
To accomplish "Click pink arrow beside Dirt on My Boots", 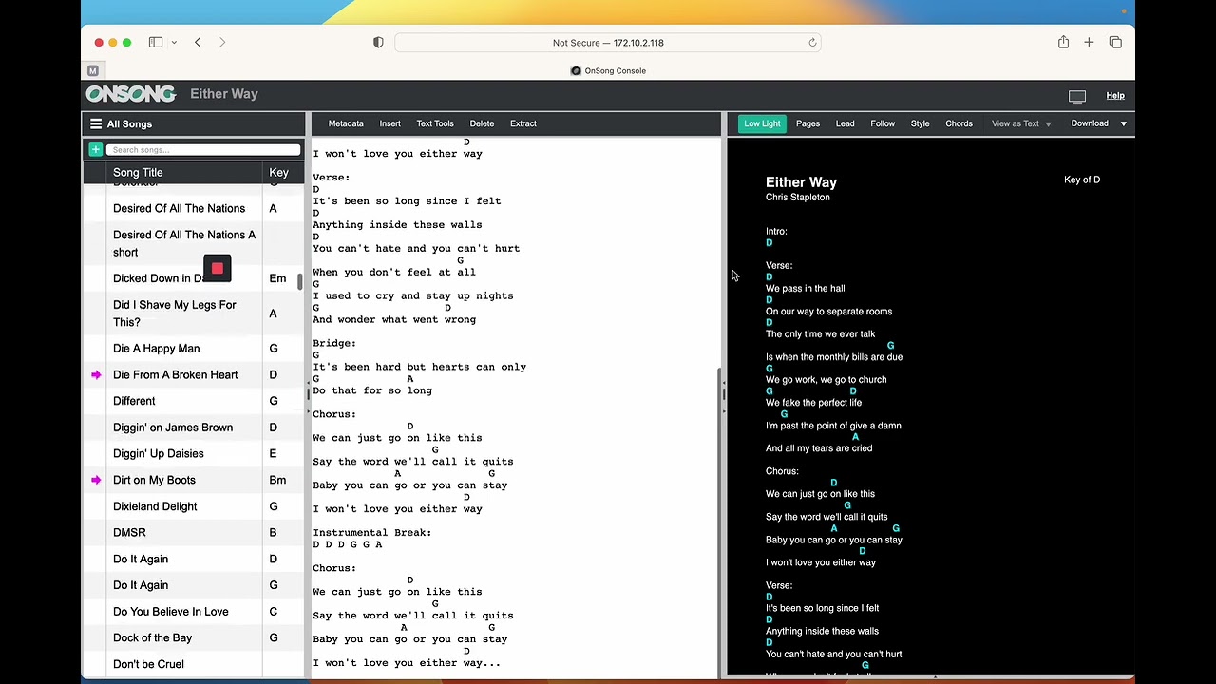I will point(96,481).
